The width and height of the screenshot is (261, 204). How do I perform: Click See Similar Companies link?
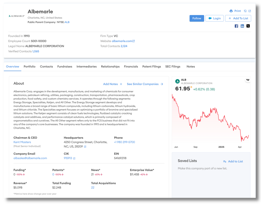[143, 84]
